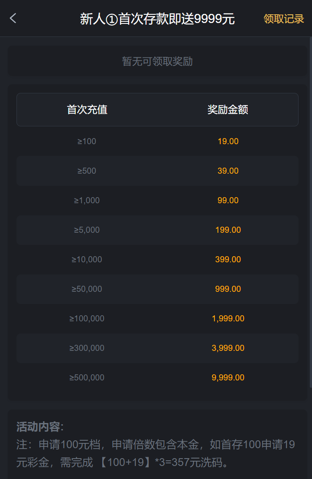Tap the 9,999.00 reward amount
The height and width of the screenshot is (479, 312).
pyautogui.click(x=228, y=377)
